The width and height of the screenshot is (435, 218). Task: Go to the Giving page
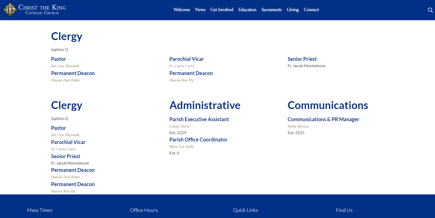point(292,10)
